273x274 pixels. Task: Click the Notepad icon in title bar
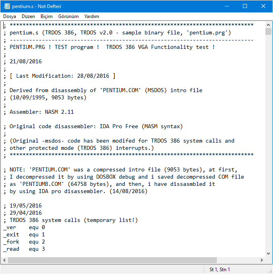tap(7, 6)
